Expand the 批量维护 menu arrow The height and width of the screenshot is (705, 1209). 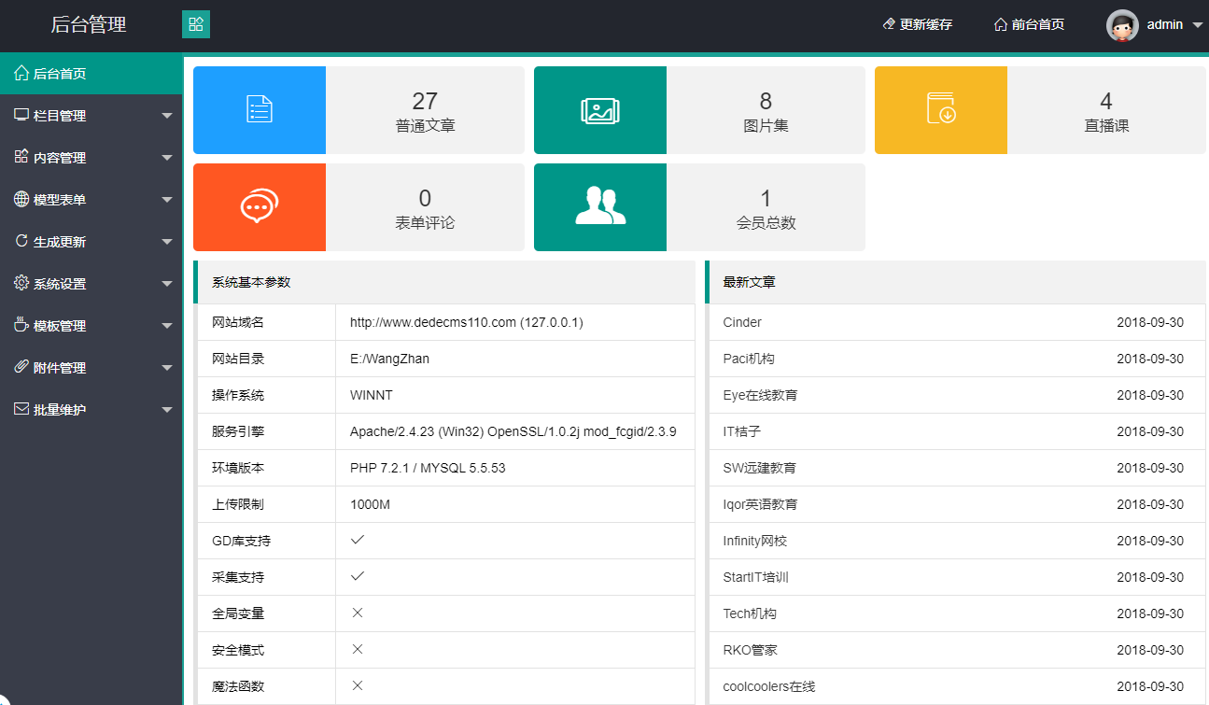167,410
